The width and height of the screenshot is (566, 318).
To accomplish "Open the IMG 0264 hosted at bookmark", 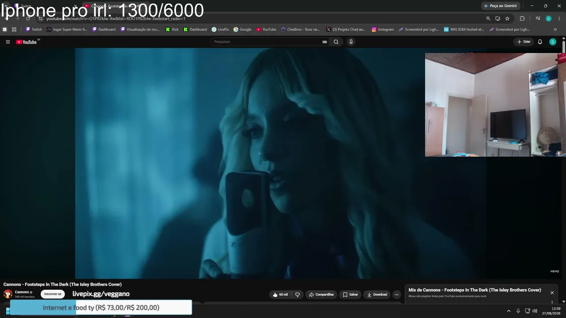I will coord(464,30).
